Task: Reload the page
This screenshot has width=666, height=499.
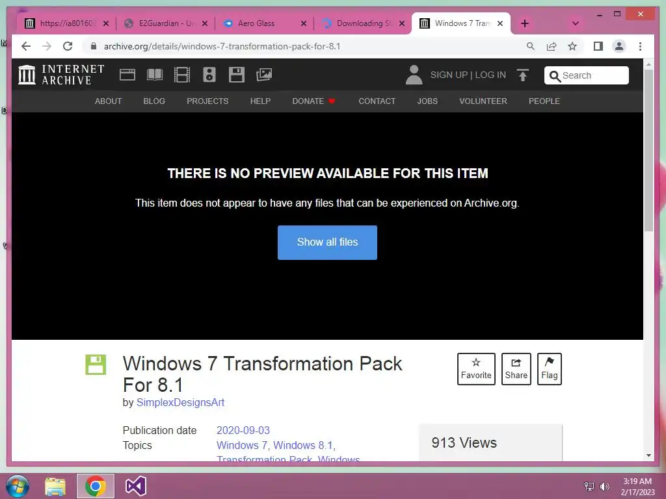Action: point(68,46)
